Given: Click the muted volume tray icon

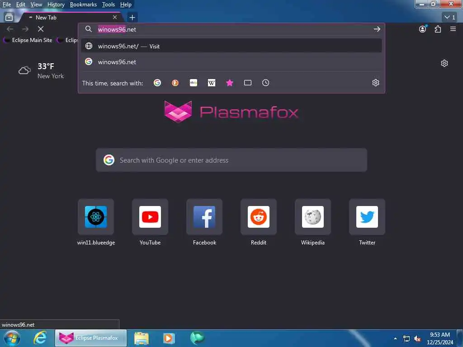Looking at the screenshot, I should [417, 339].
